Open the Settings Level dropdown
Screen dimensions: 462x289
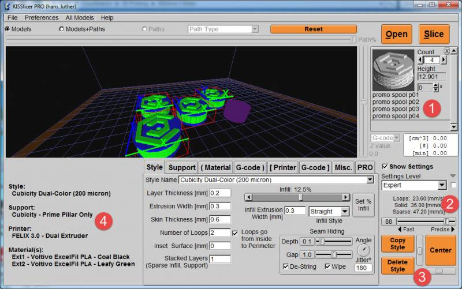[442, 185]
